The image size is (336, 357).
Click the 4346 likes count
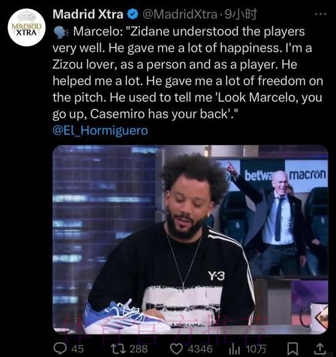point(200,349)
